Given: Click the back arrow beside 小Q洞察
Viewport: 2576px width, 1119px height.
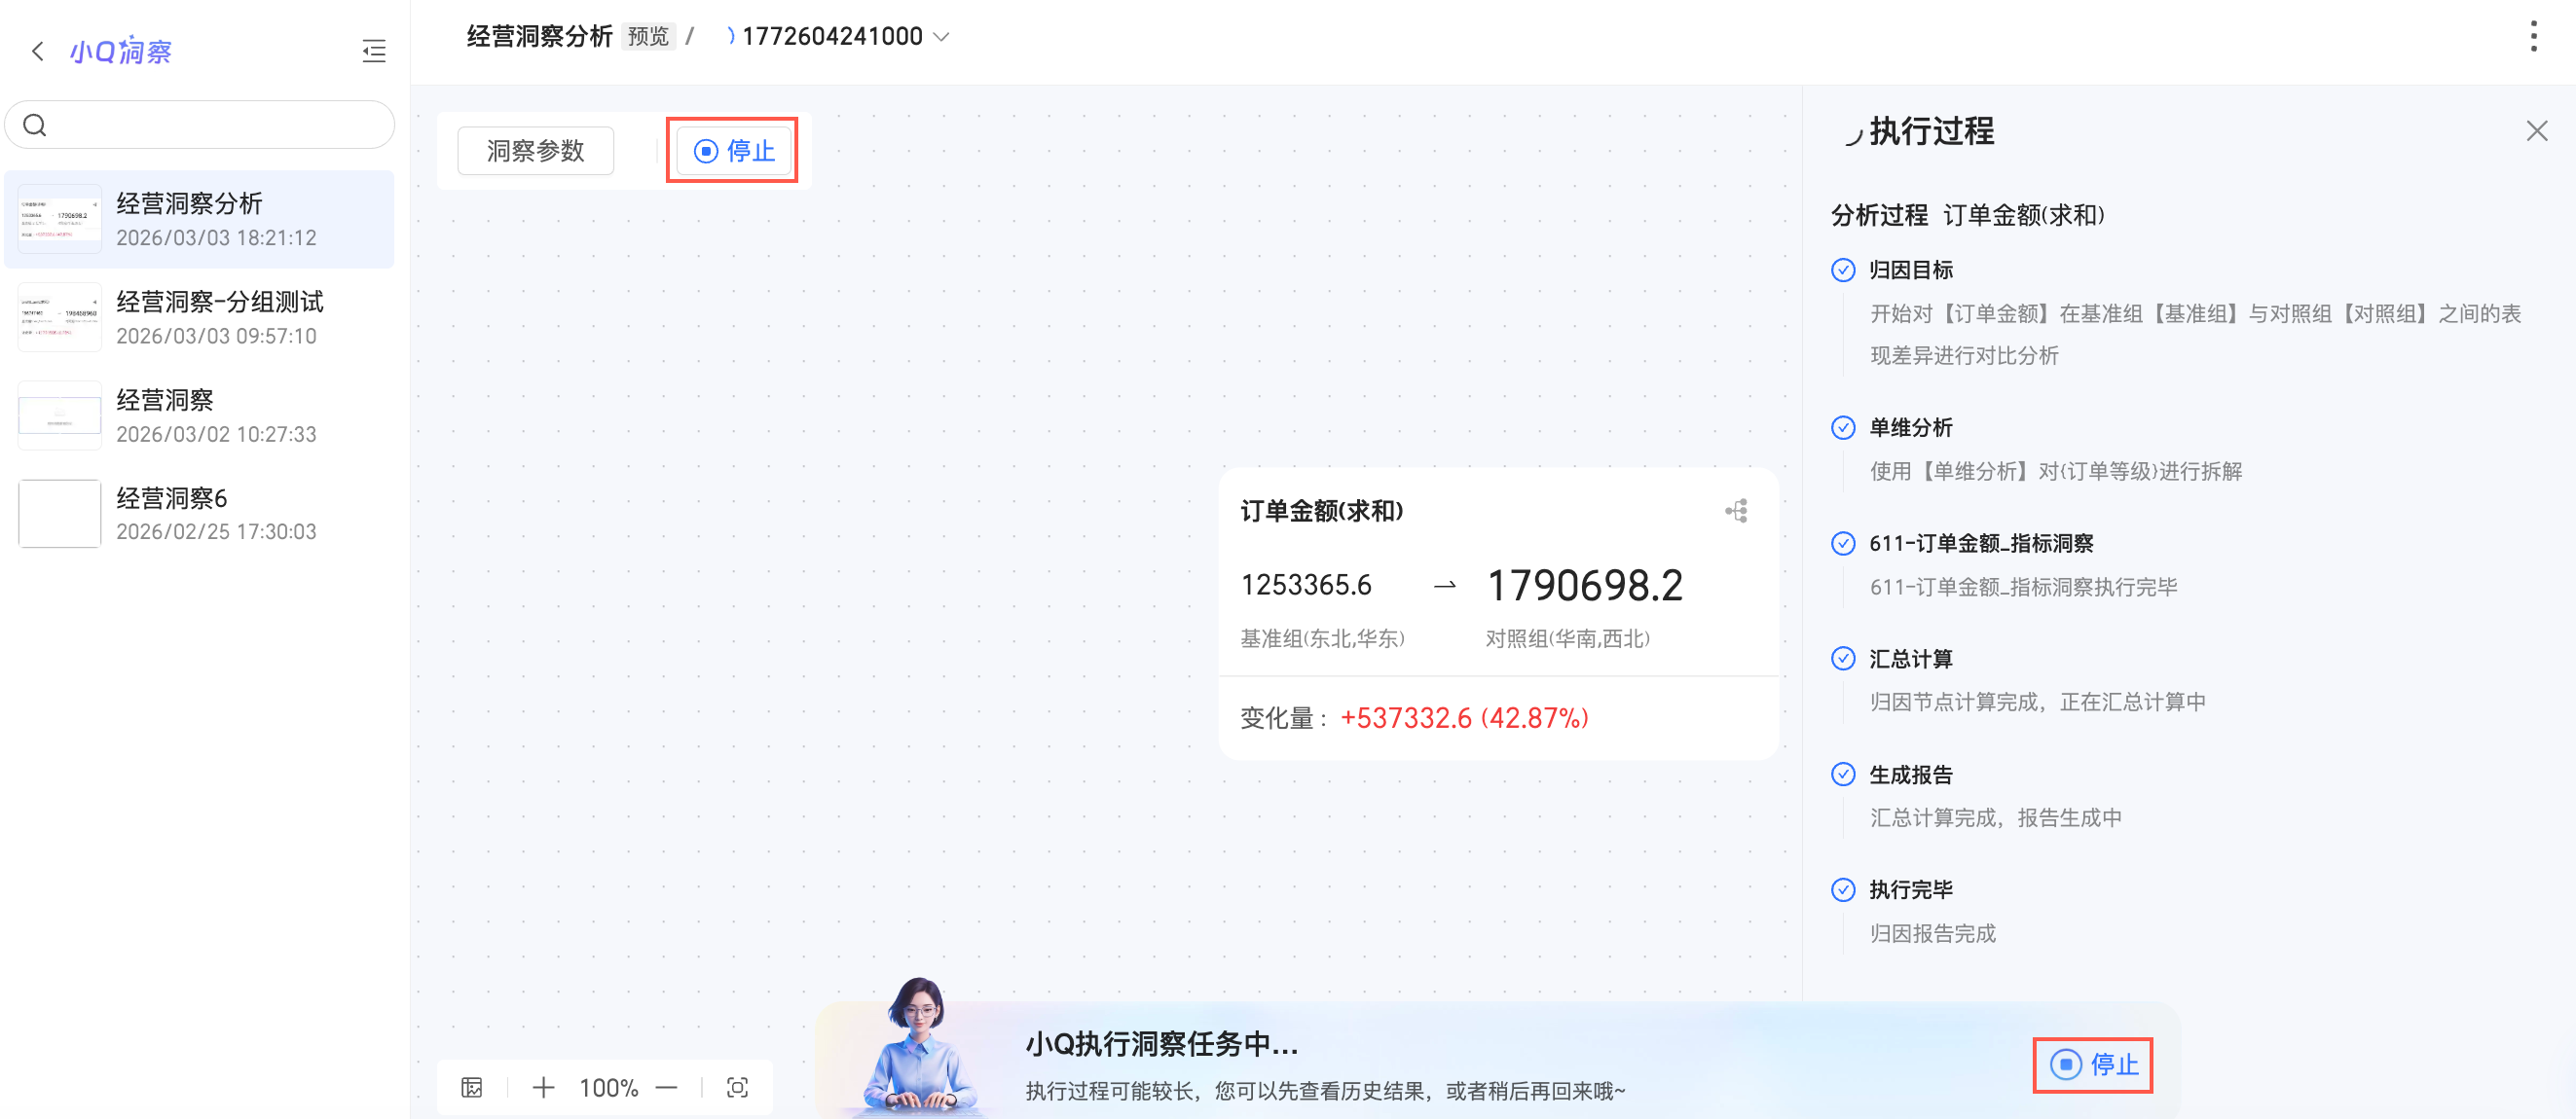Looking at the screenshot, I should pyautogui.click(x=38, y=51).
